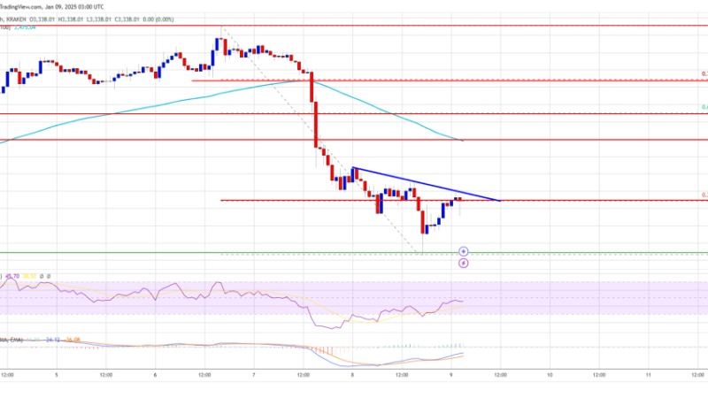Click the moving average value 3,475.04
Image resolution: width=708 pixels, height=398 pixels.
tap(25, 27)
